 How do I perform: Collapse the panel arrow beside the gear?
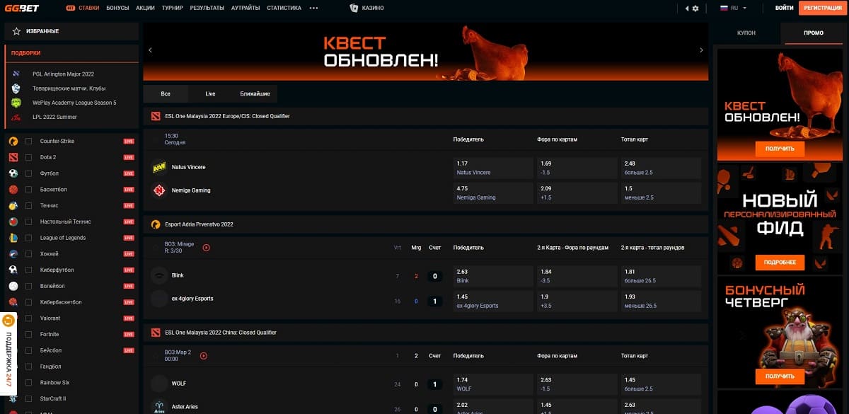pyautogui.click(x=687, y=8)
